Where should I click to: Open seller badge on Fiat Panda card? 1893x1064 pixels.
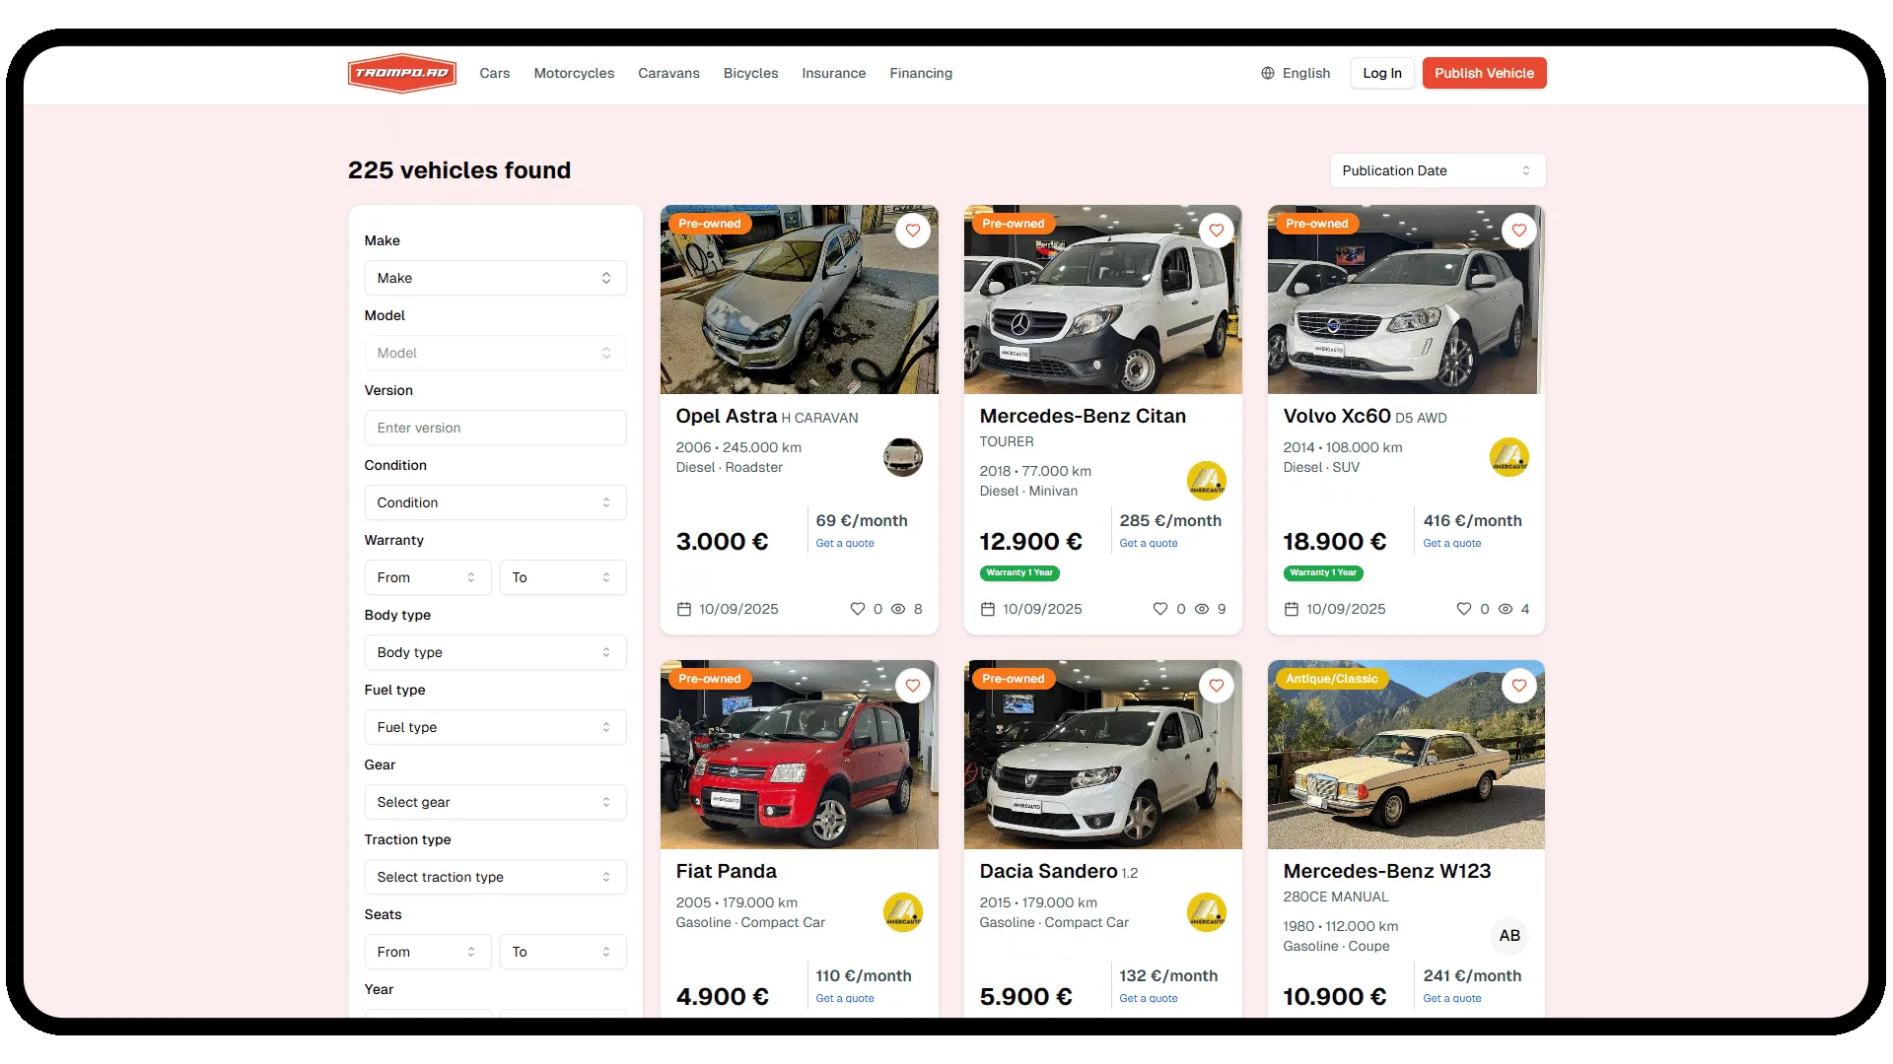[x=903, y=912]
